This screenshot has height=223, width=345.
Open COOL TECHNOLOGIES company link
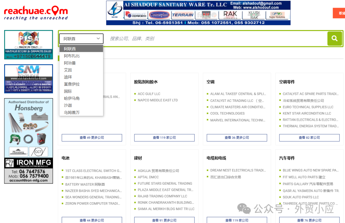point(227,113)
